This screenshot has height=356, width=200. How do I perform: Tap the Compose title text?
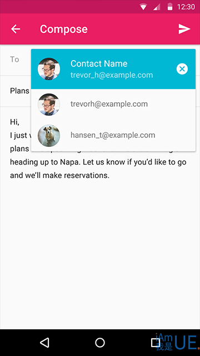[64, 29]
